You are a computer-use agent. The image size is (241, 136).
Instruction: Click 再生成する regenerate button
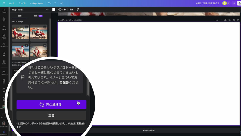tap(51, 105)
